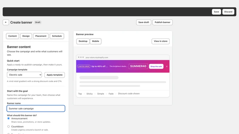This screenshot has height=134, width=239.
Task: Publish the banner
Action: click(x=163, y=22)
